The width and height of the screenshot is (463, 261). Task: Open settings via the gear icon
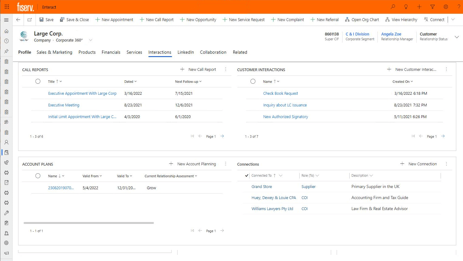446,7
